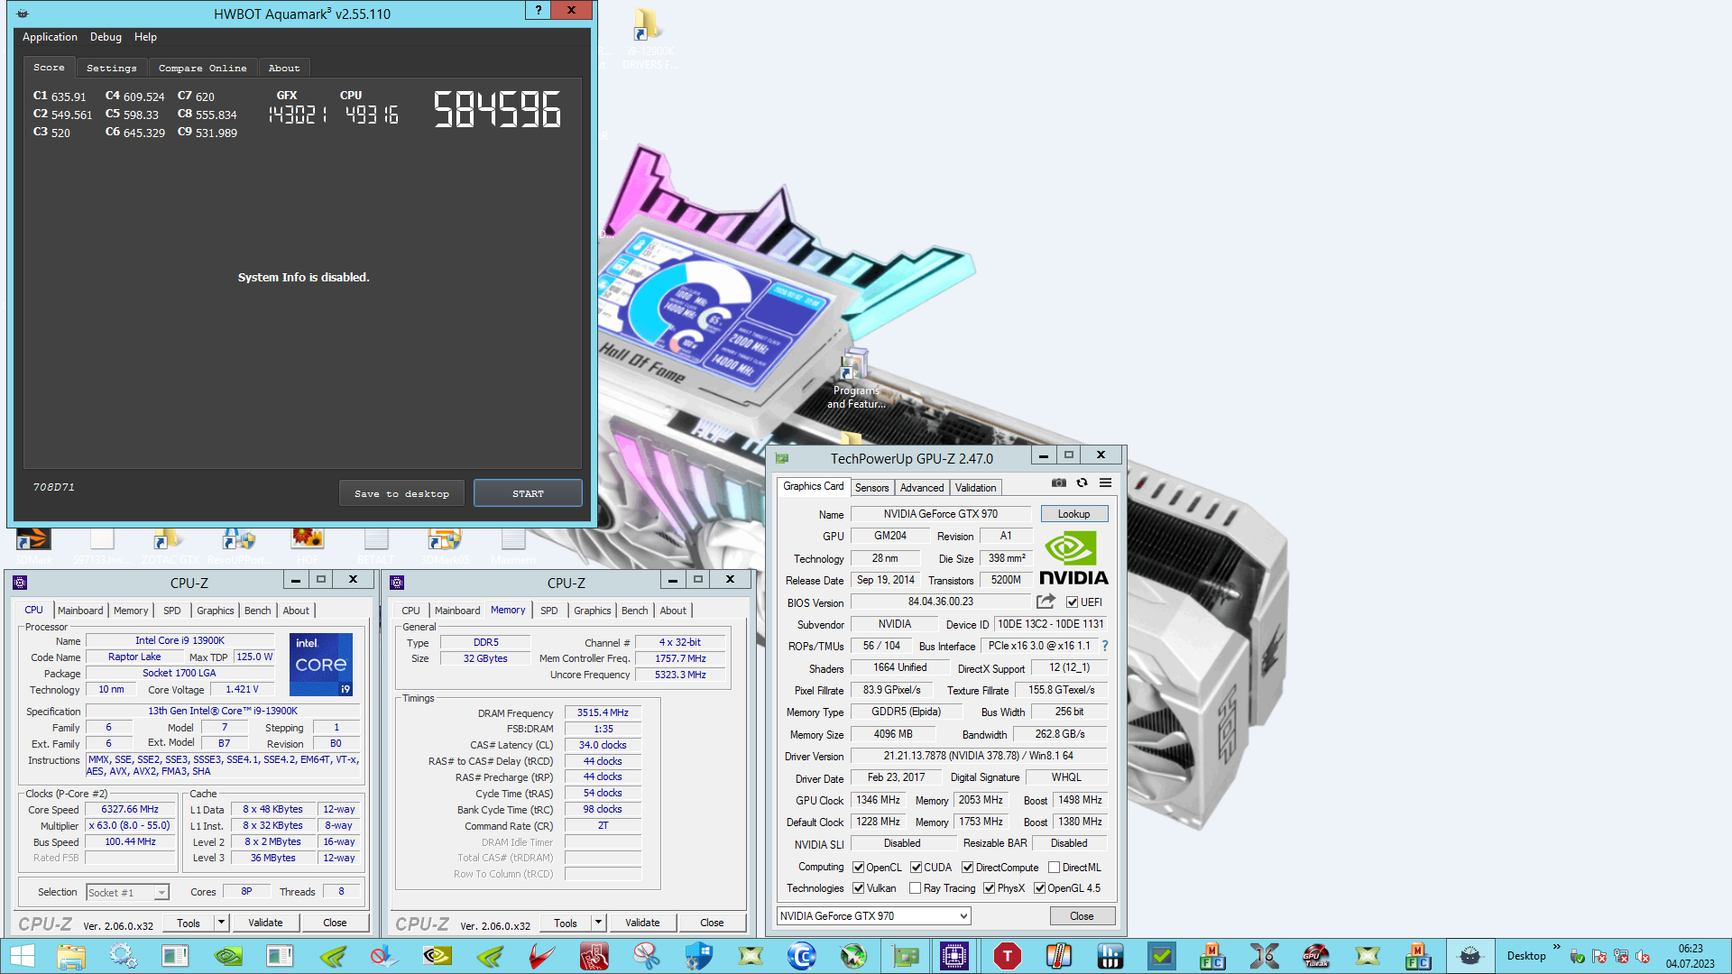This screenshot has height=974, width=1732.
Task: Enable the DirectML checkbox
Action: click(1054, 868)
